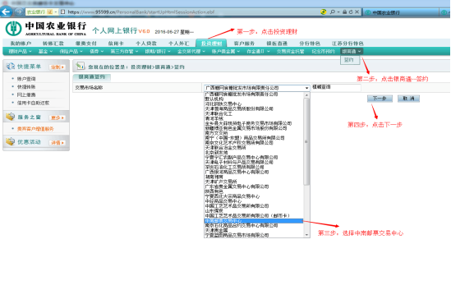Expand the 基金 menu dropdown
Viewport: 451px width, 304px height.
[x=45, y=51]
